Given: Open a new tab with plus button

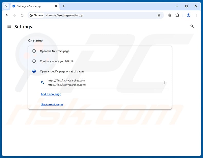Looking at the screenshot, I should 63,6.
